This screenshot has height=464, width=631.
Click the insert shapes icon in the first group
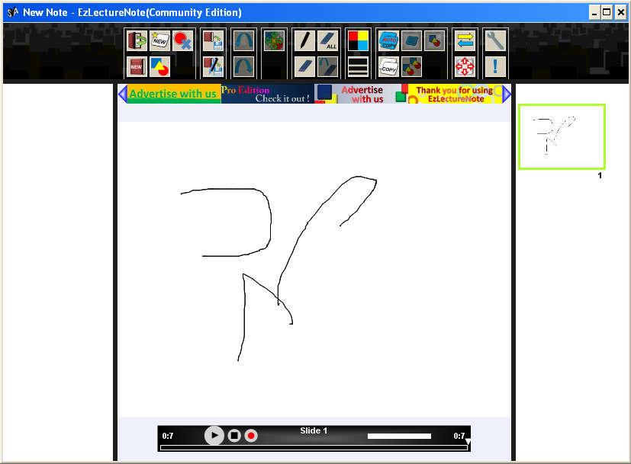point(159,66)
